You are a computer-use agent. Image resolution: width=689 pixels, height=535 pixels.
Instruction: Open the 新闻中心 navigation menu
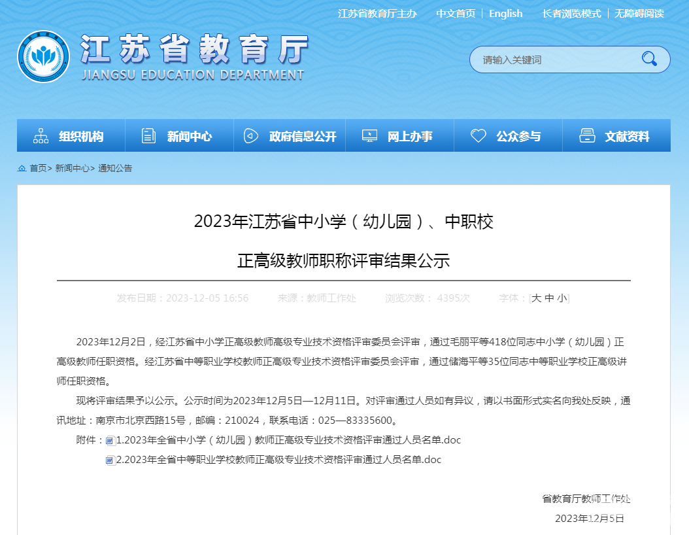coord(180,136)
